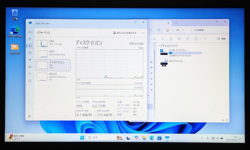Click the cut scissors icon in Explorer toolbar
The image size is (250, 150).
[154, 38]
